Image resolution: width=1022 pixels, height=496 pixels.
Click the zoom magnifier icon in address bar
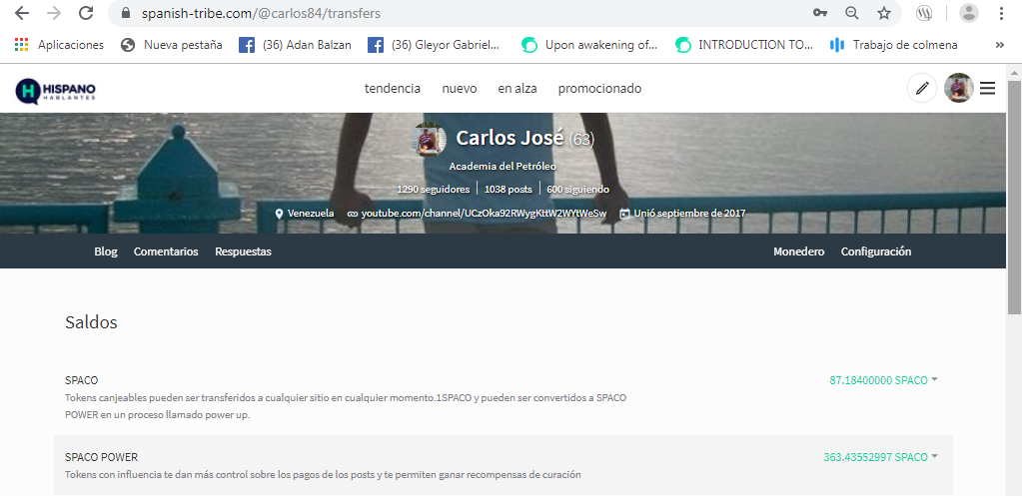pyautogui.click(x=851, y=13)
